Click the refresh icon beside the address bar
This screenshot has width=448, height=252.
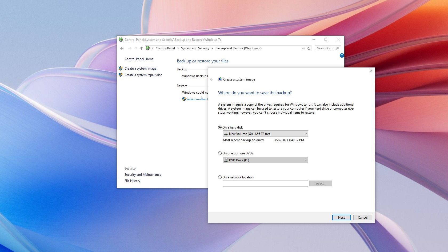(x=309, y=48)
